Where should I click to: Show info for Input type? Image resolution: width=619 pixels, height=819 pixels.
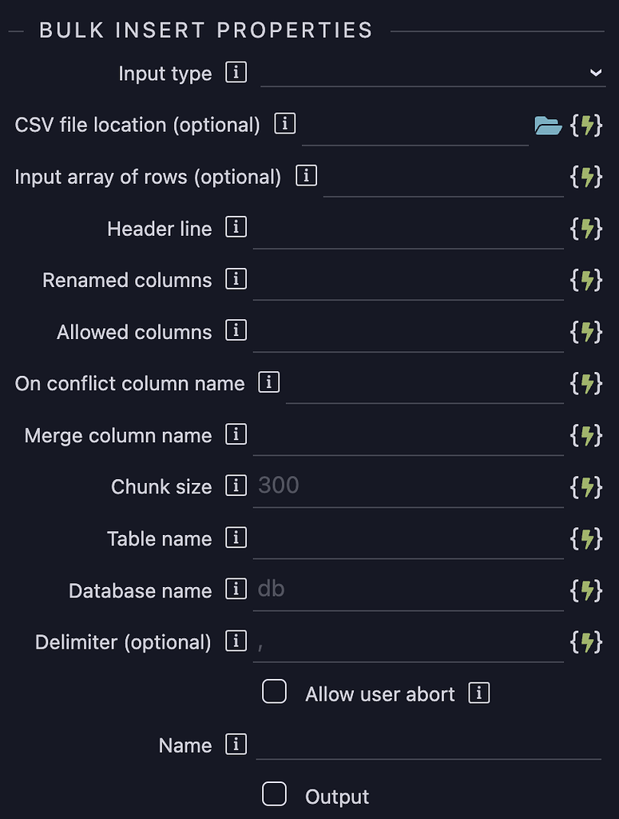[x=236, y=72]
